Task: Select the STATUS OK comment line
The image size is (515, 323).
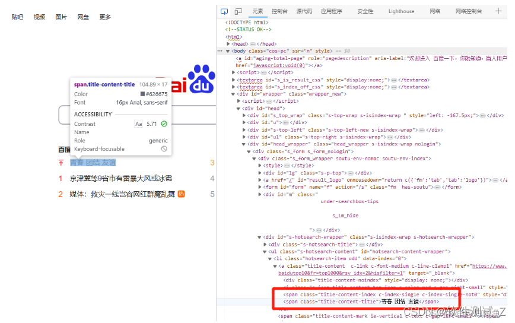Action: click(248, 29)
